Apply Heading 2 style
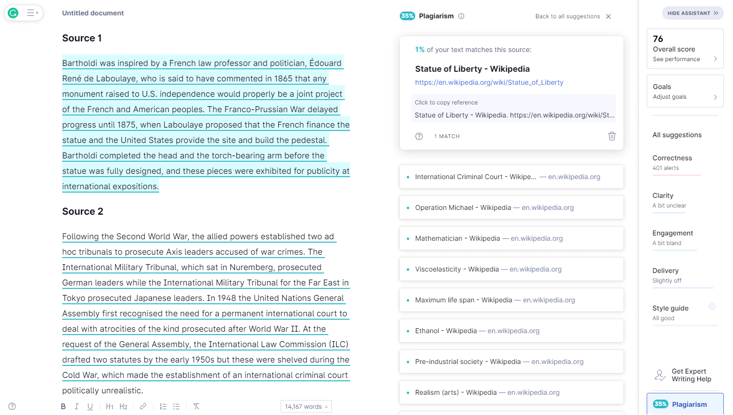This screenshot has height=415, width=733. click(x=123, y=406)
